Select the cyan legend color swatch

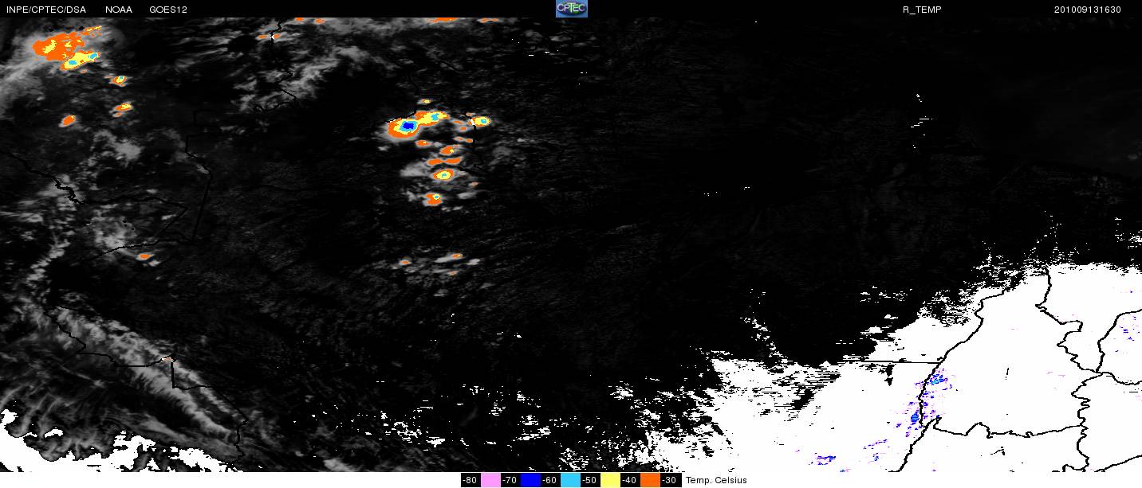point(570,480)
